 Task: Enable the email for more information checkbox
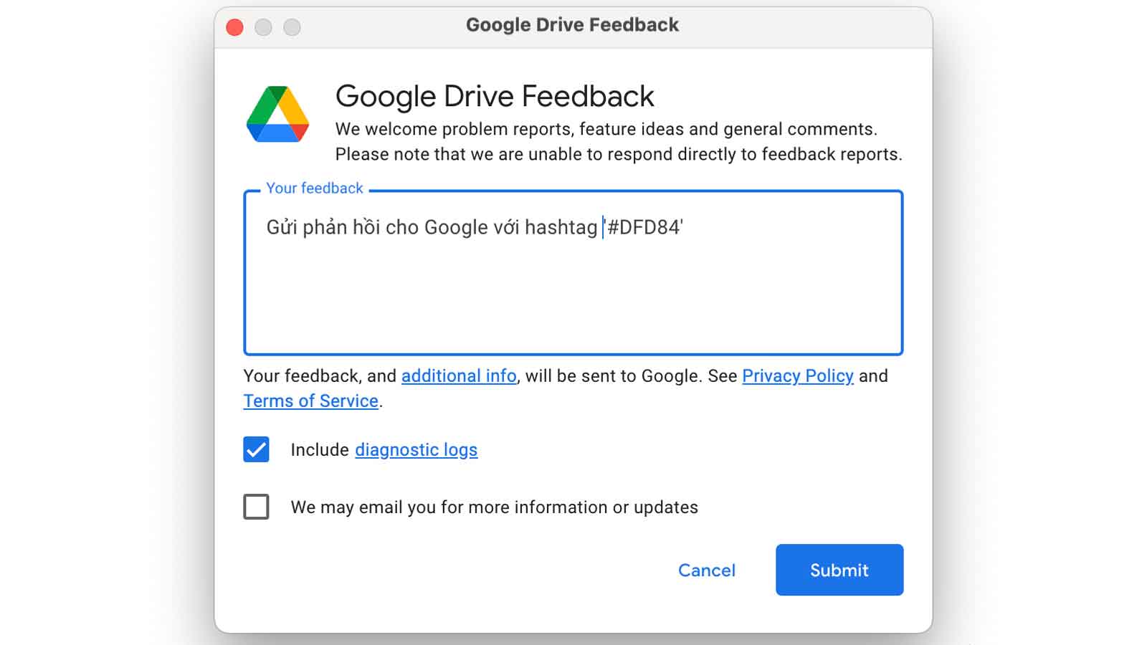point(256,507)
